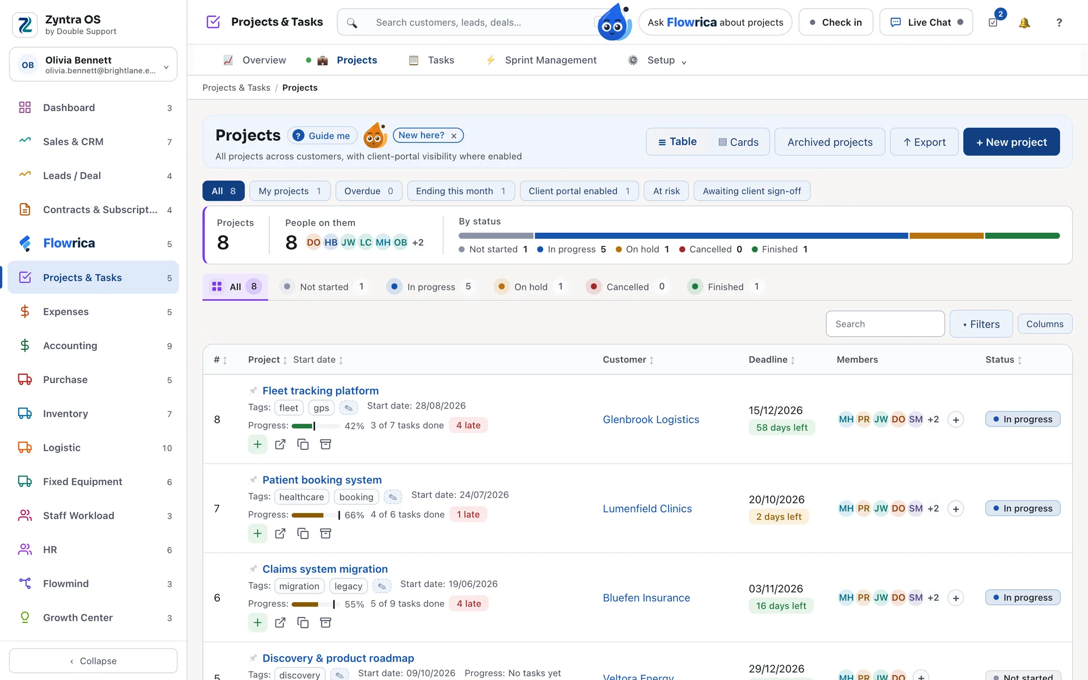Viewport: 1088px width, 680px height.
Task: Click the help question mark icon
Action: coord(1059,22)
